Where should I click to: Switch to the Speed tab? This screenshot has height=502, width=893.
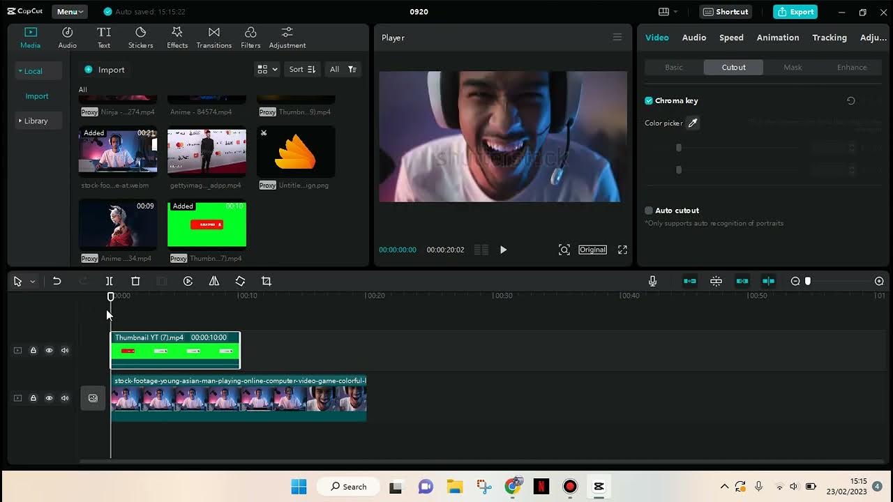[x=731, y=38]
